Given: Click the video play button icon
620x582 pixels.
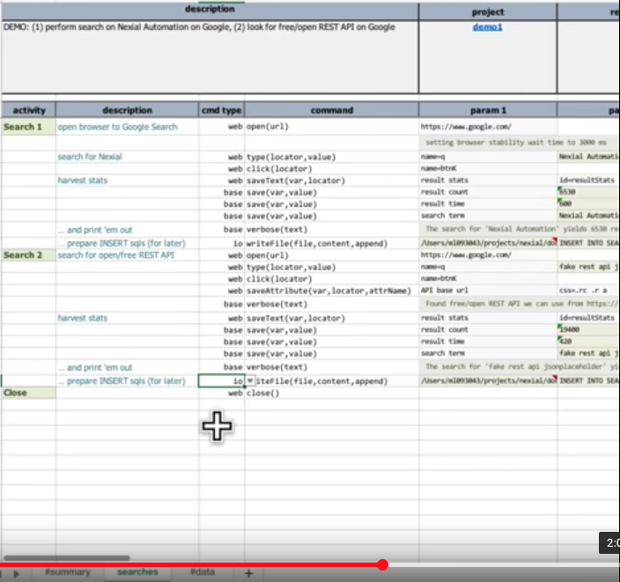Looking at the screenshot, I should coord(16,574).
